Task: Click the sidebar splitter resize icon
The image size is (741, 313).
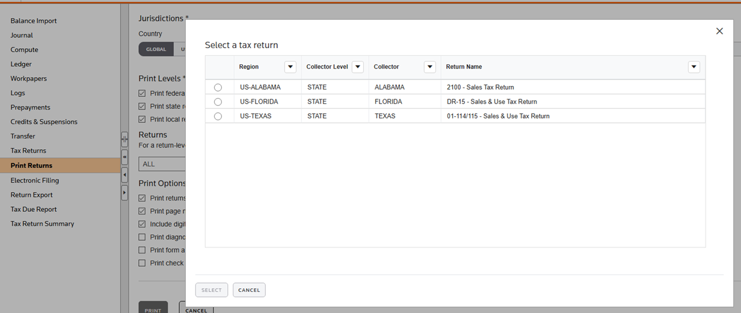Action: (x=125, y=139)
